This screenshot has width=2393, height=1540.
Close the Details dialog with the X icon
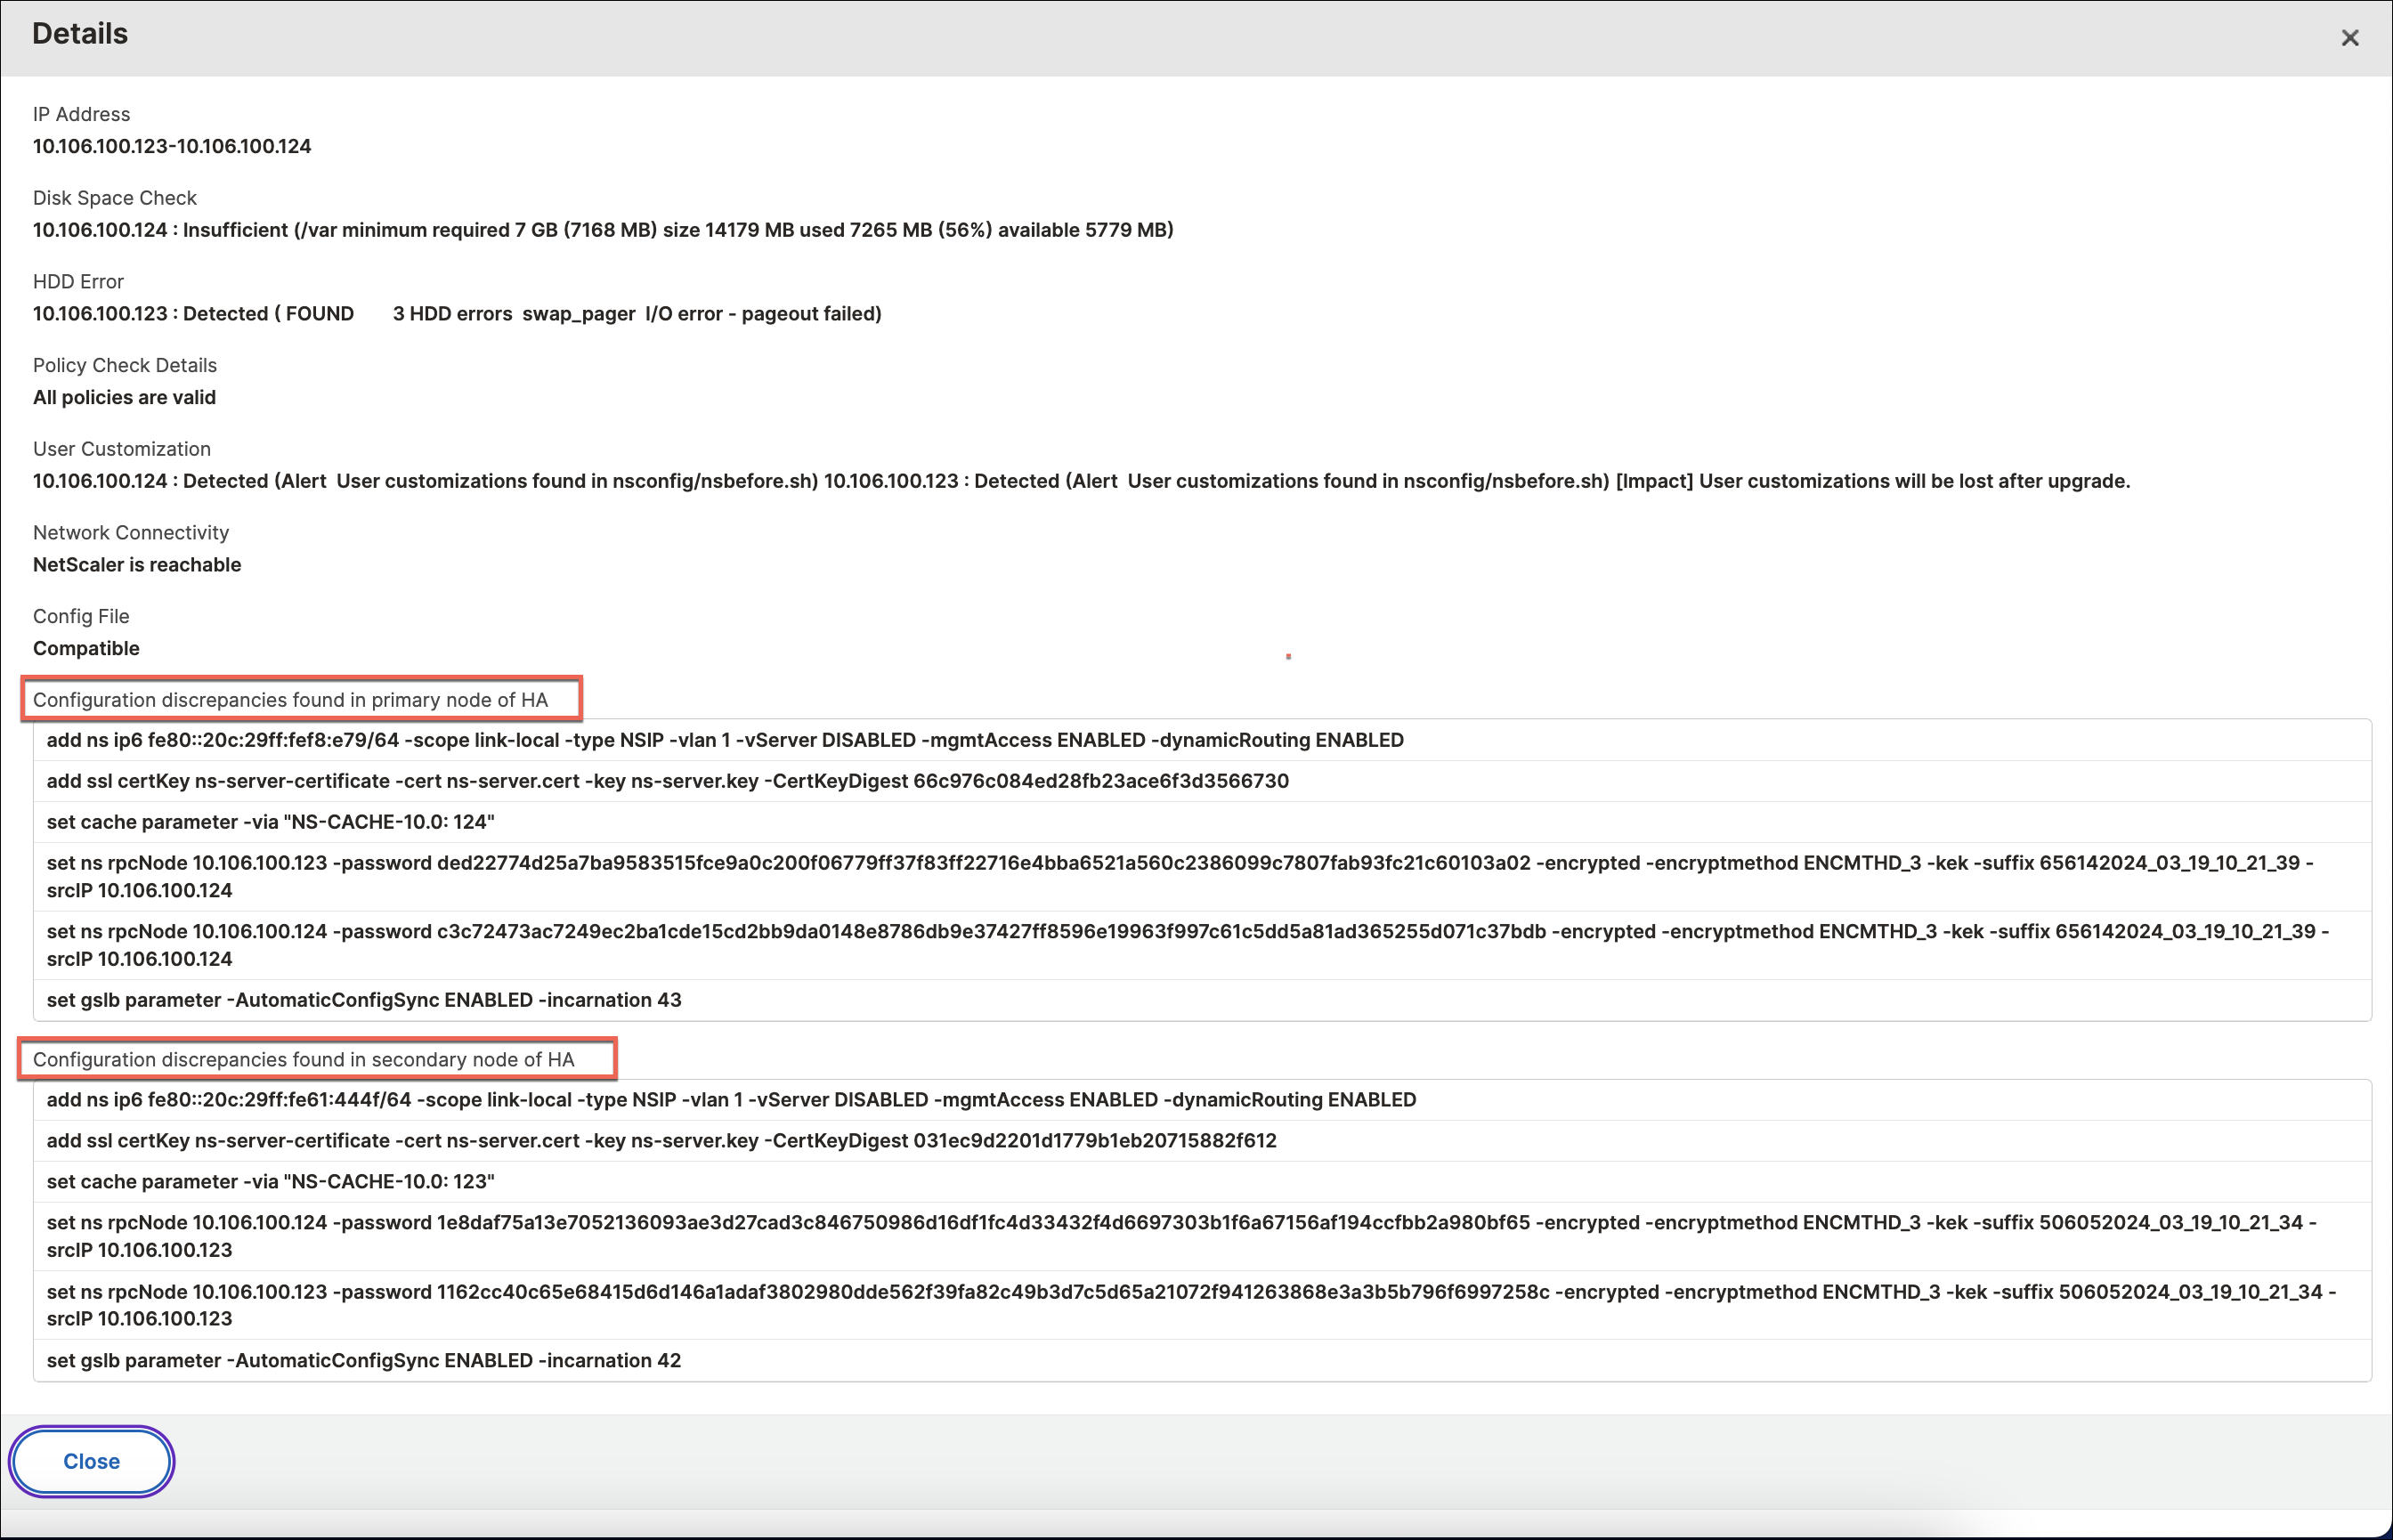pyautogui.click(x=2349, y=38)
